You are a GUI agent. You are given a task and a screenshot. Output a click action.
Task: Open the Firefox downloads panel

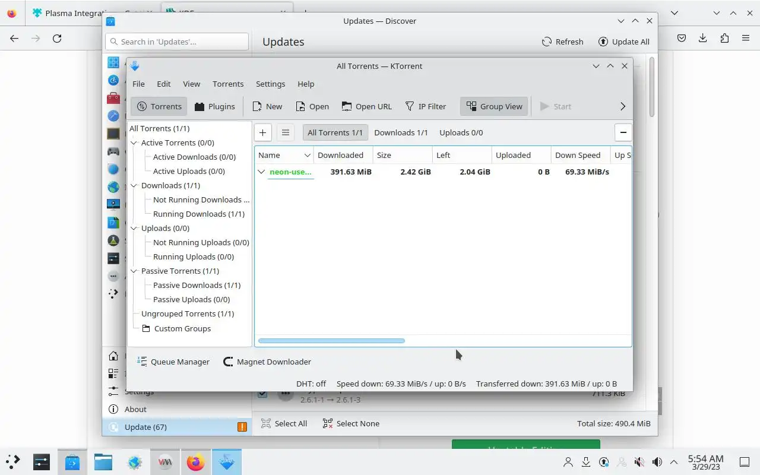(703, 38)
